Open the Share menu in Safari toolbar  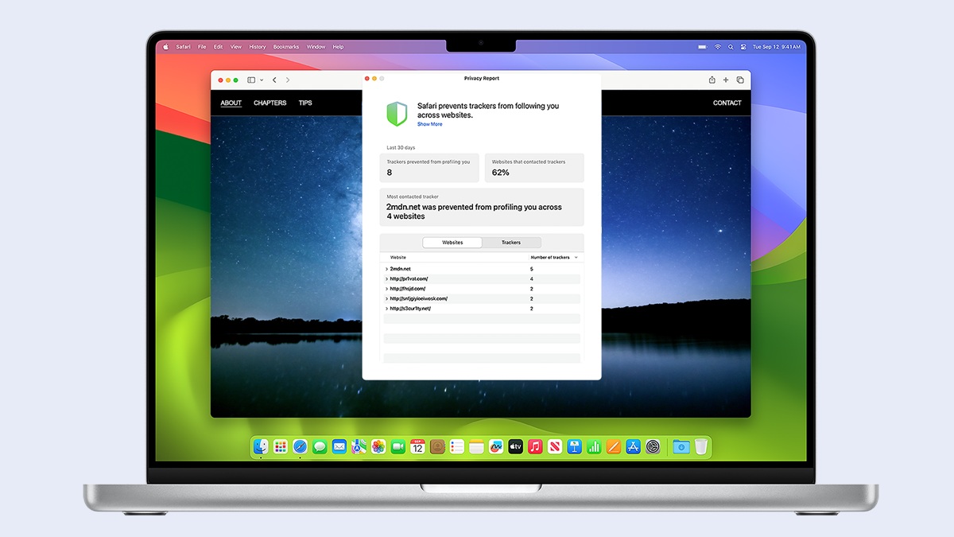point(712,80)
